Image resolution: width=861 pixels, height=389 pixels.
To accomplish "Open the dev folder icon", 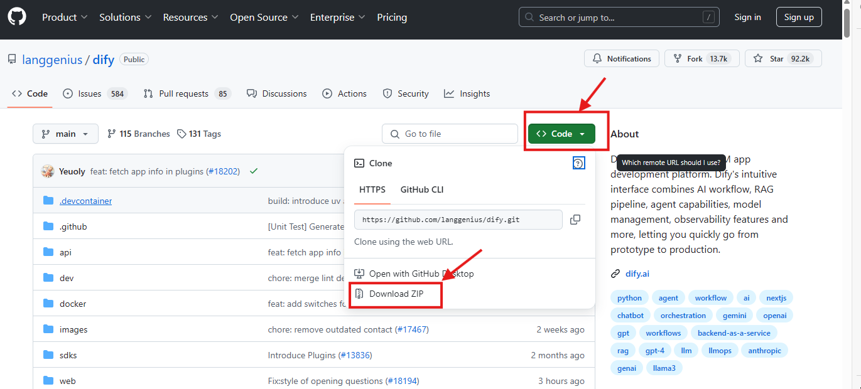I will [x=48, y=278].
